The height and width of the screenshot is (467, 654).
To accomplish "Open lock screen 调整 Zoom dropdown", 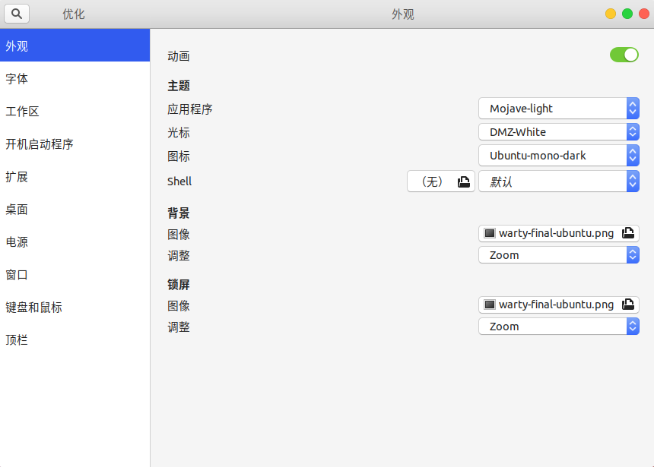I will [x=558, y=327].
